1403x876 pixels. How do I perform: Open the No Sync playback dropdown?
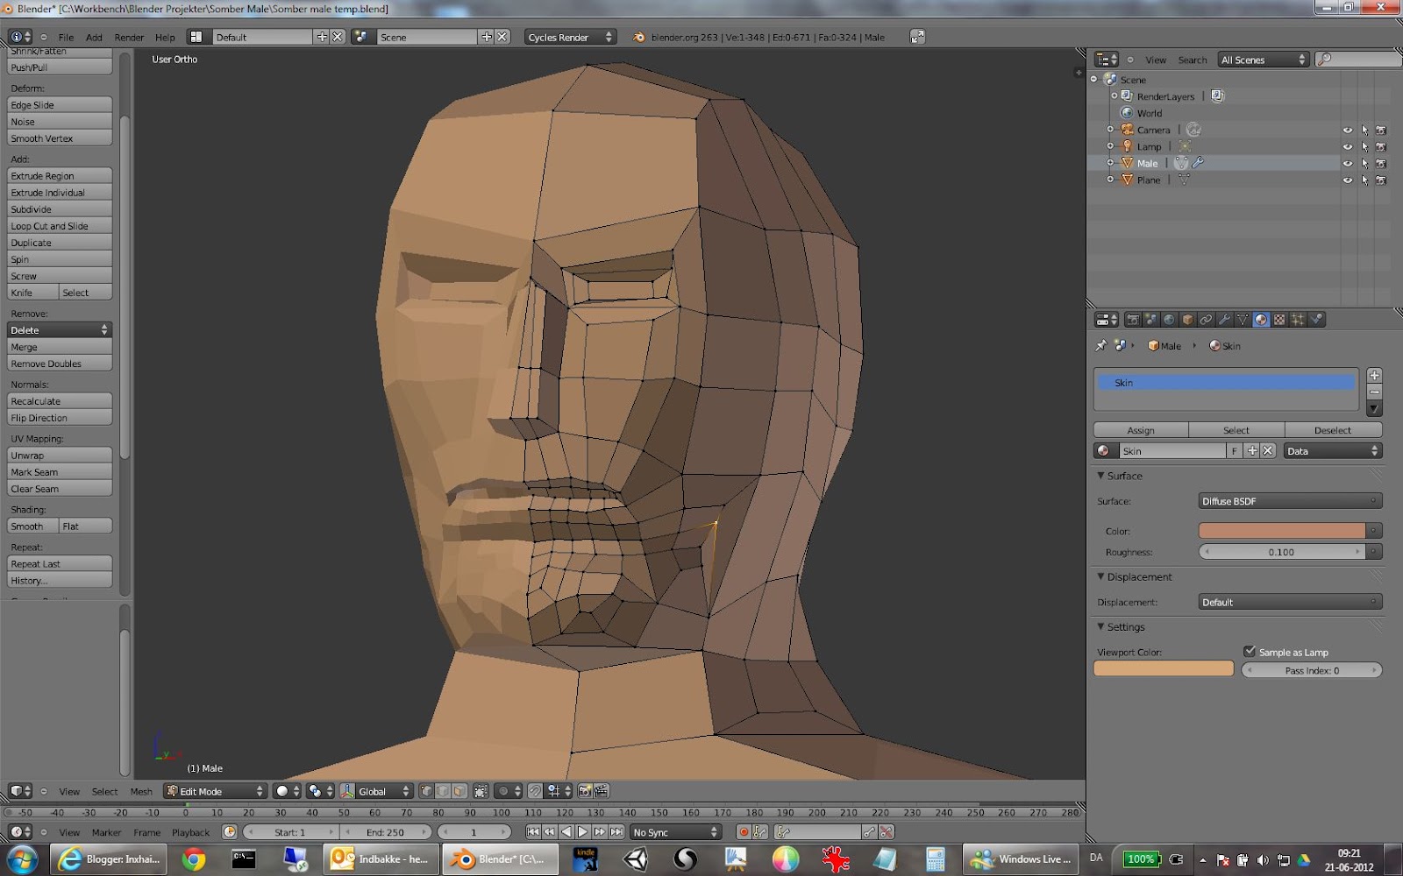point(675,832)
